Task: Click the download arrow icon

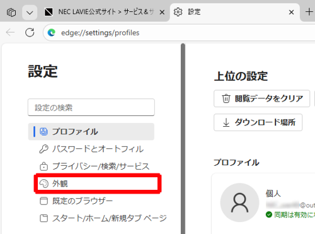Action: [x=226, y=122]
